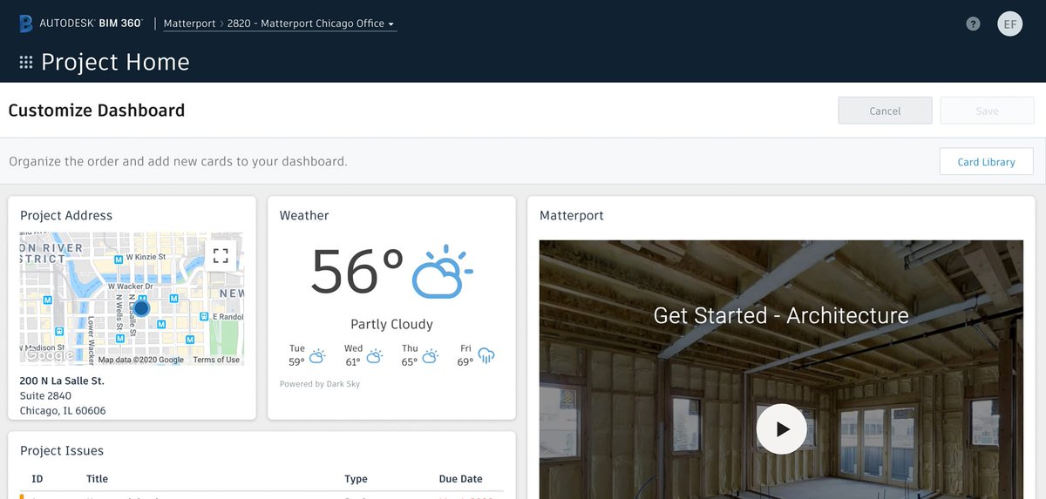Click the Cancel button

coord(885,111)
